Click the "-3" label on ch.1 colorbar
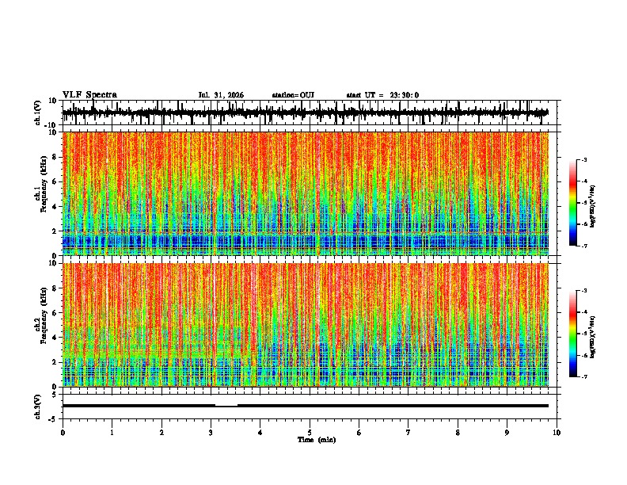Screen dimensions: 627x485 click(x=584, y=159)
